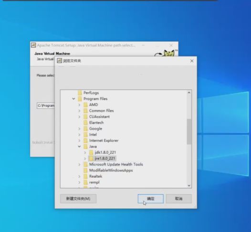Click the Apache Tomcat Setup window title icon
This screenshot has height=232, width=251.
coord(33,45)
